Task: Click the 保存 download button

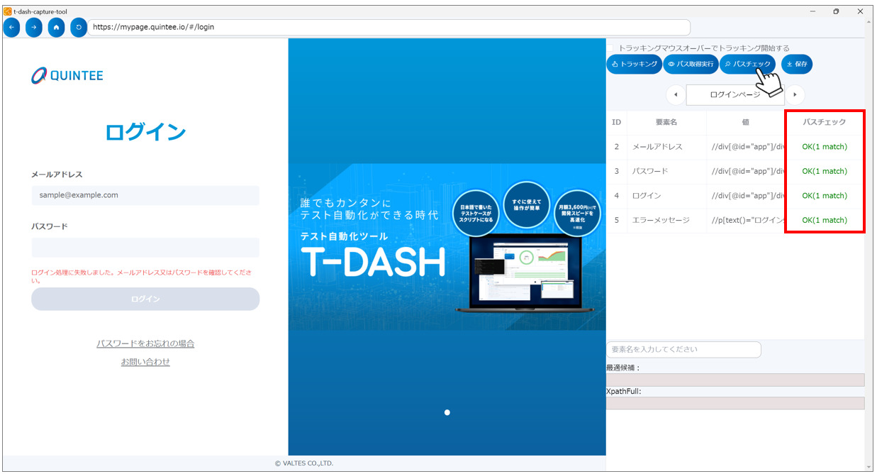Action: coord(797,65)
